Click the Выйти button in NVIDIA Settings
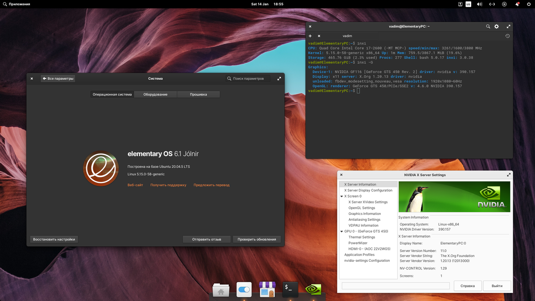This screenshot has height=301, width=535. point(497,286)
